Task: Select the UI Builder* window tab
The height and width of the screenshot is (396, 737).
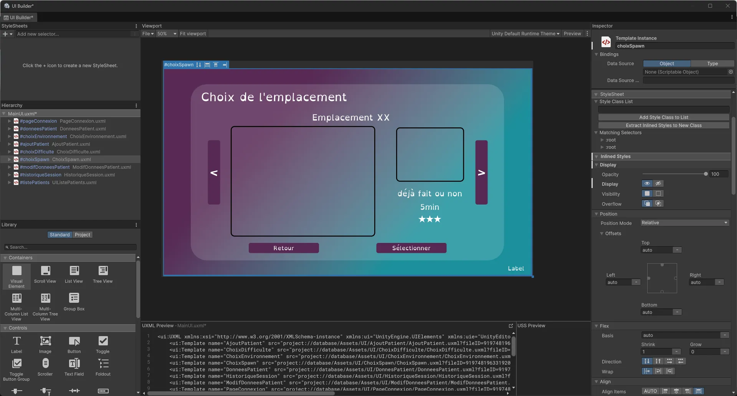Action: pyautogui.click(x=19, y=18)
